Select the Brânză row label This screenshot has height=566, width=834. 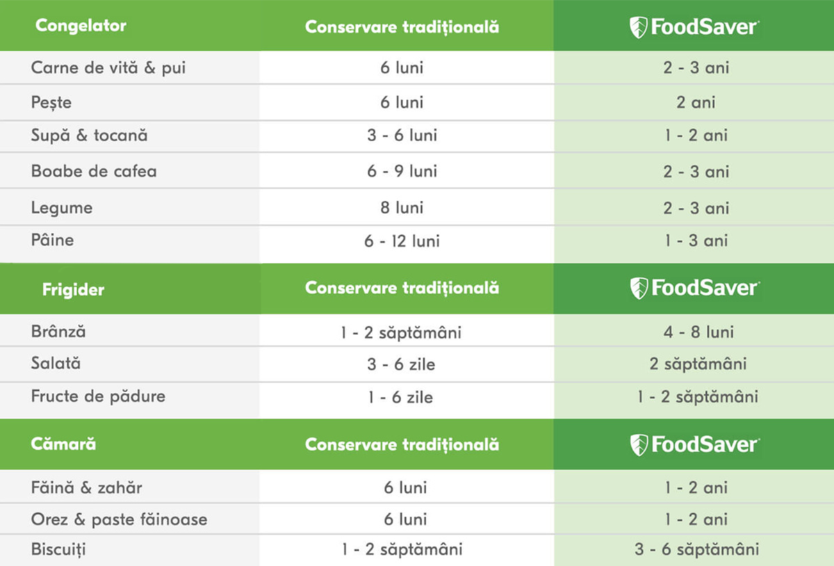[58, 332]
